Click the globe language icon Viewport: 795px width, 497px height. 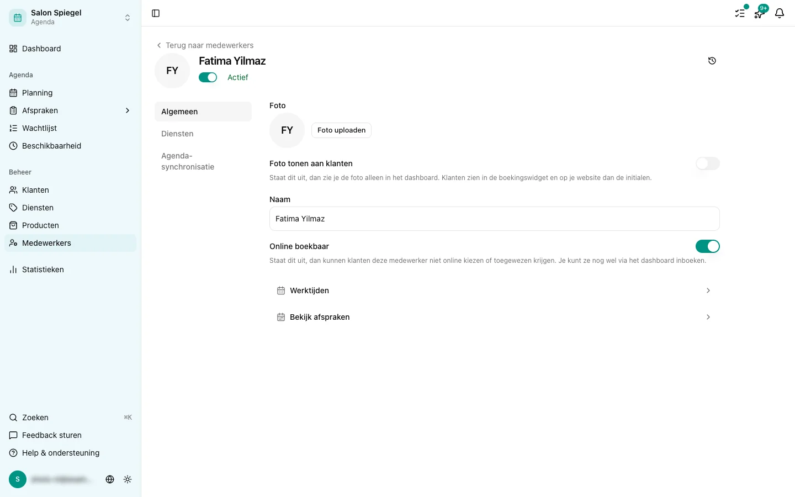tap(110, 479)
